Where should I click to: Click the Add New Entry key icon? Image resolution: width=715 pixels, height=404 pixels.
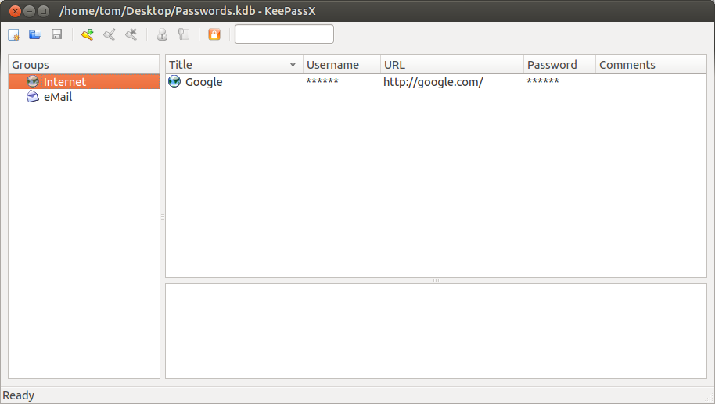click(x=88, y=34)
